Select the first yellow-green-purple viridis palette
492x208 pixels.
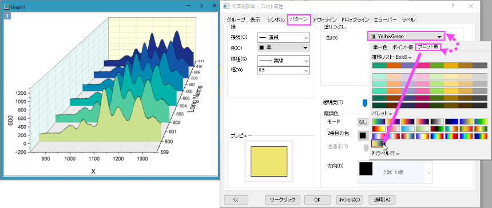379,122
